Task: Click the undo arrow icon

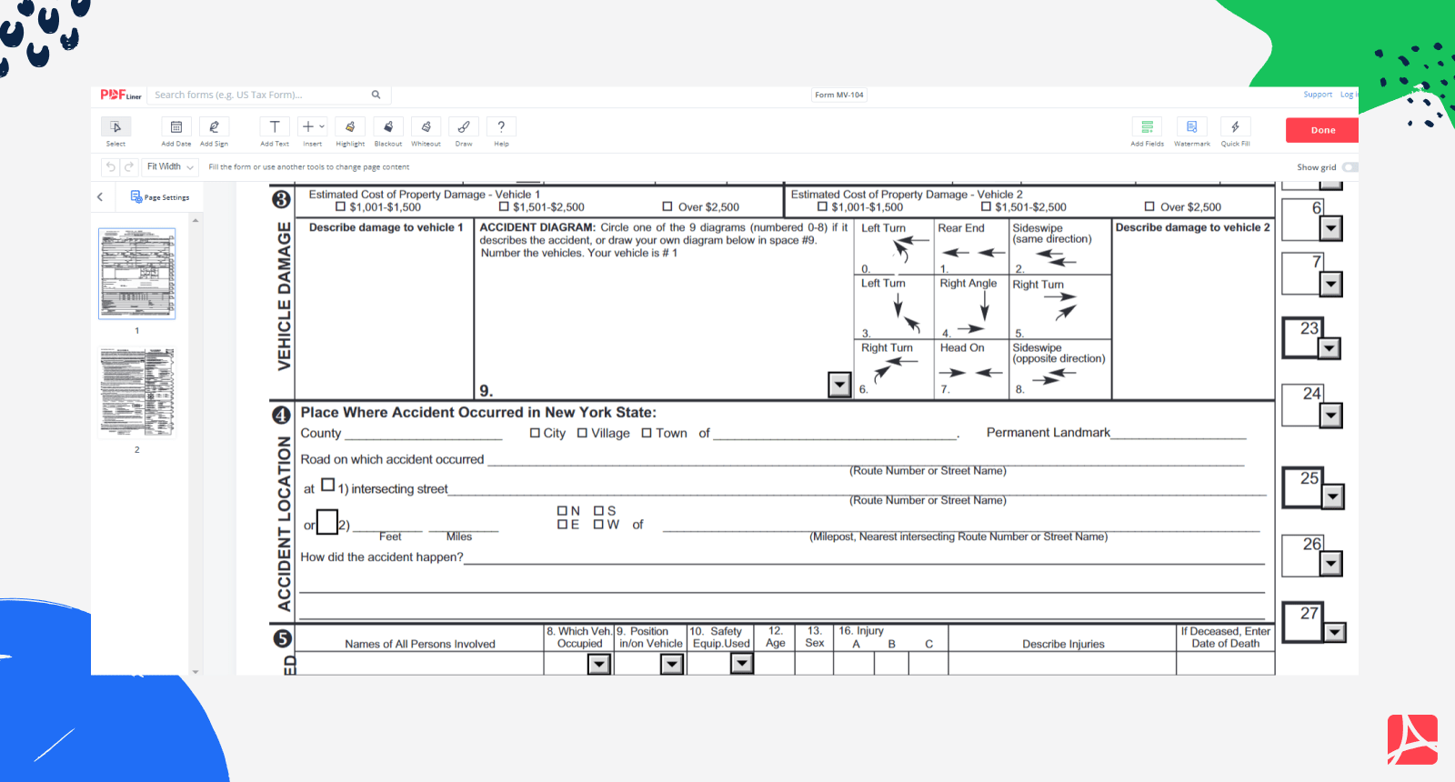Action: click(110, 167)
